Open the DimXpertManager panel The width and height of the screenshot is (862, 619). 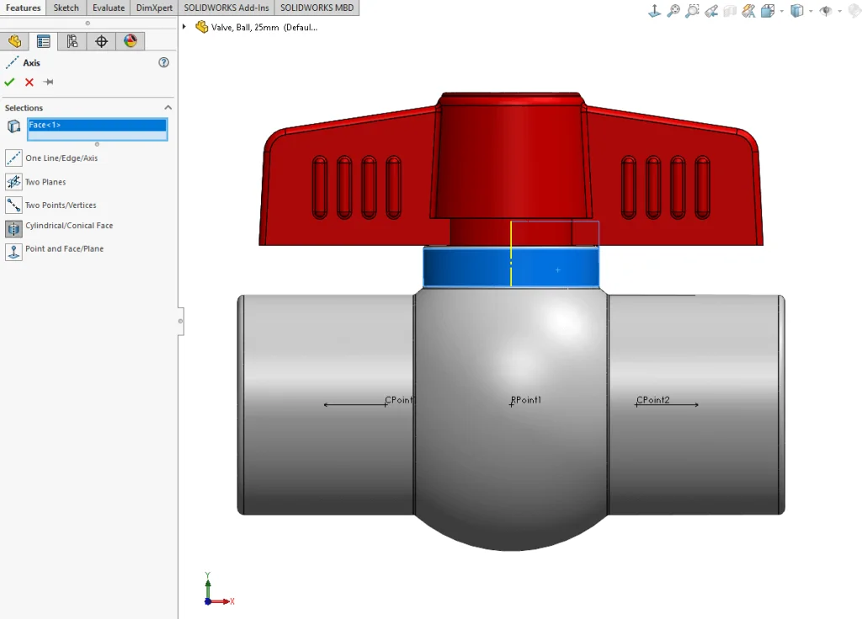[101, 40]
